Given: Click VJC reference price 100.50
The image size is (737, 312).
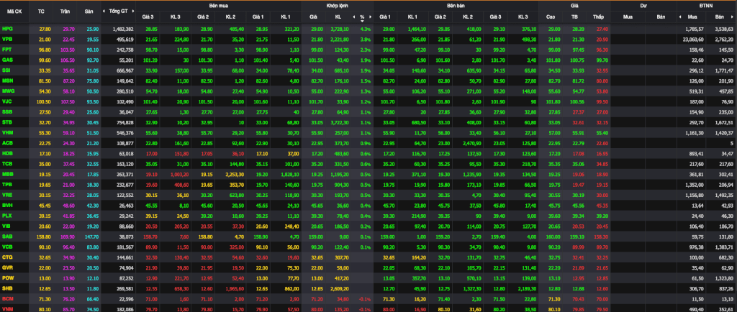Looking at the screenshot, I should [x=44, y=101].
